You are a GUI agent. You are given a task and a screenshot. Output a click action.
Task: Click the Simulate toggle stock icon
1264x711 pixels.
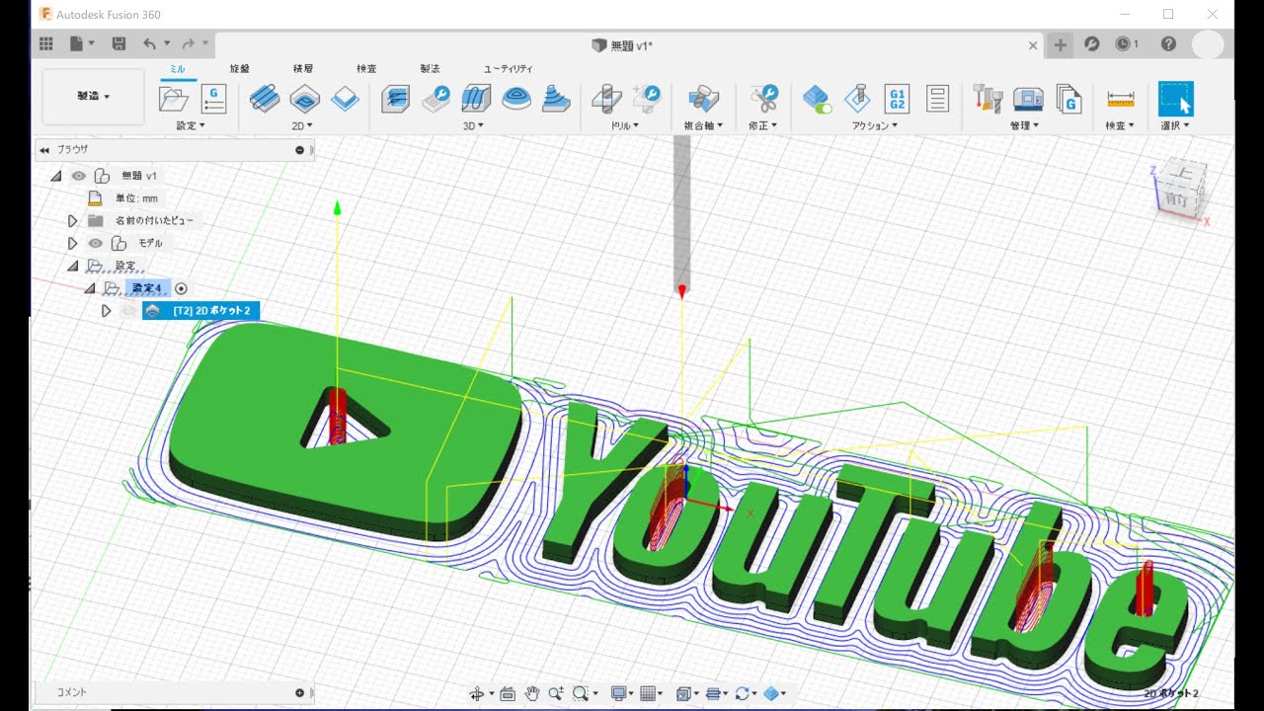point(817,99)
